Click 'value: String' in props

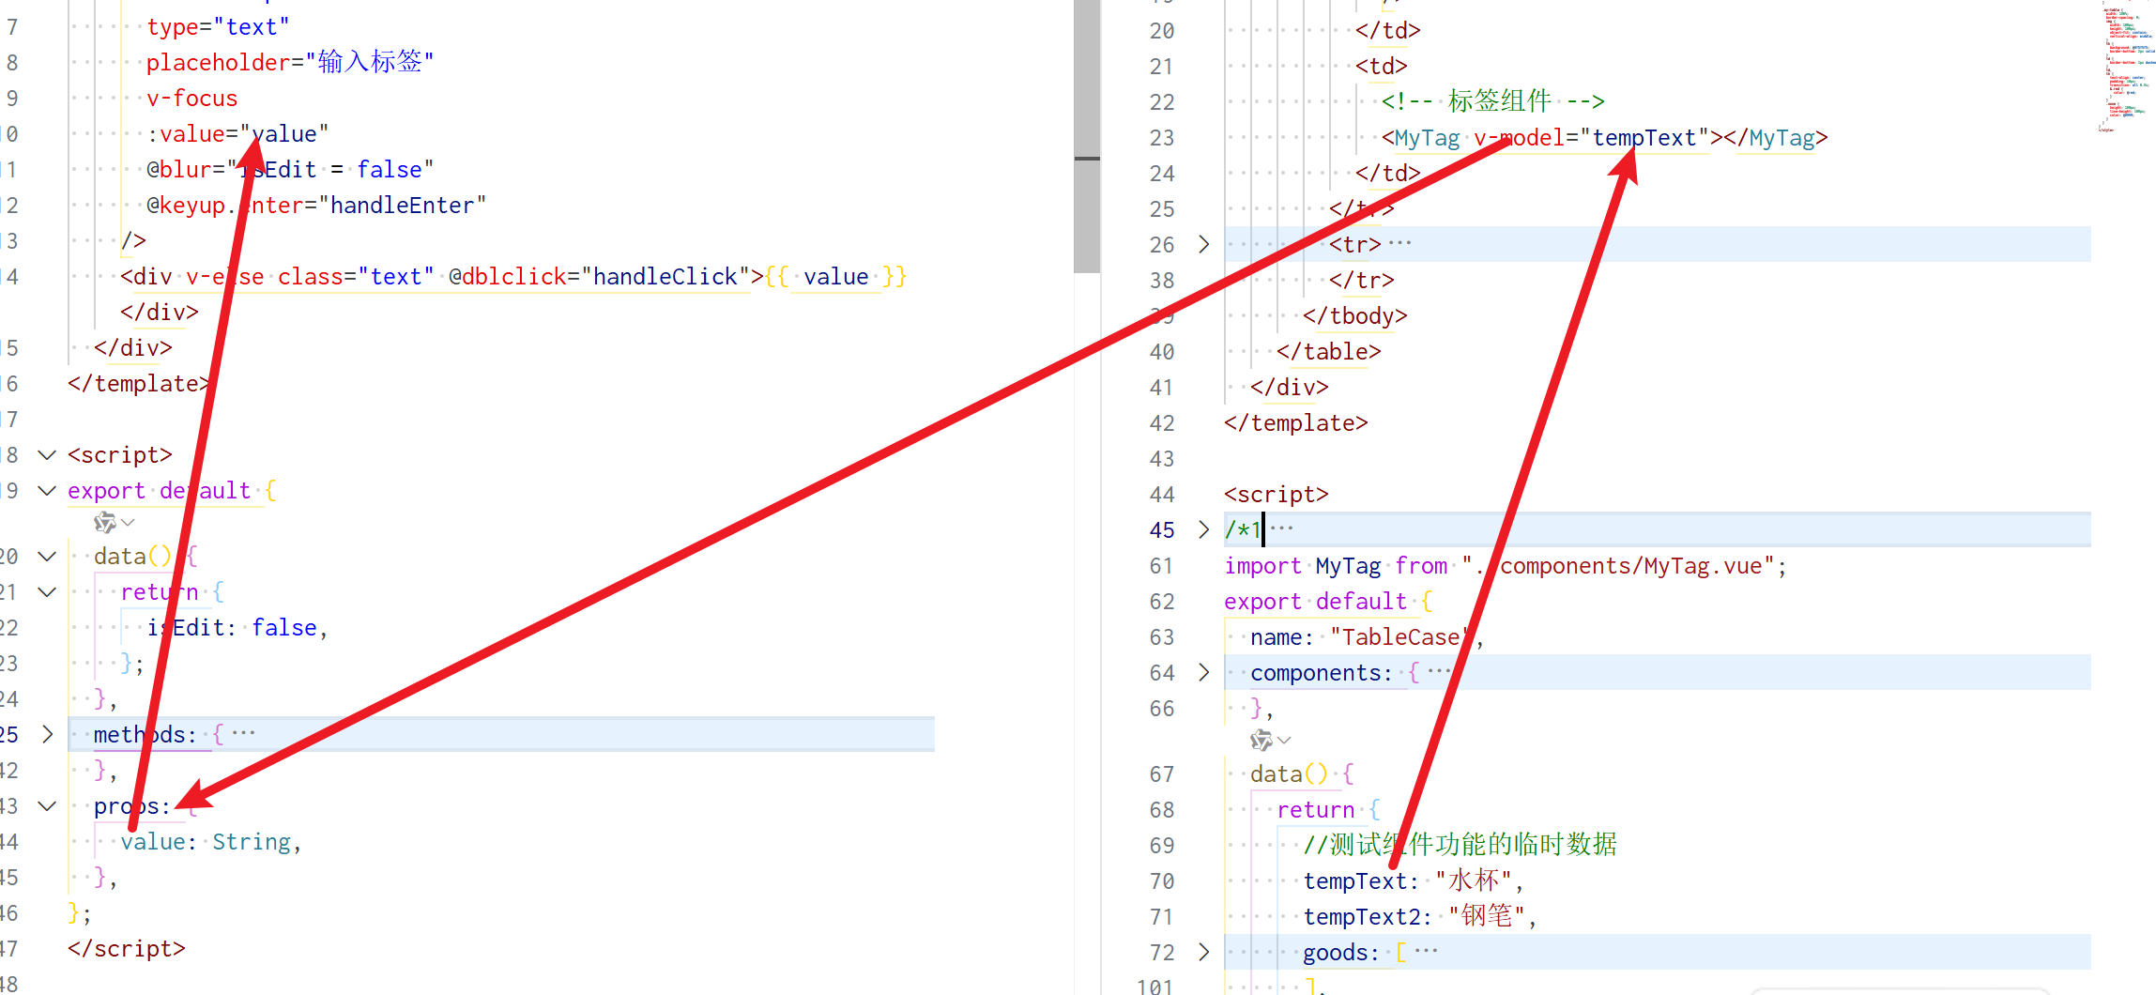(x=206, y=842)
